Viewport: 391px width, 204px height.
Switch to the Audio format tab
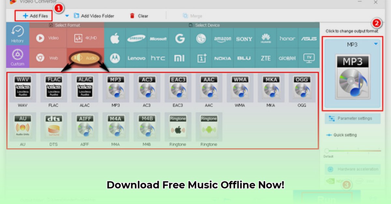coord(85,58)
